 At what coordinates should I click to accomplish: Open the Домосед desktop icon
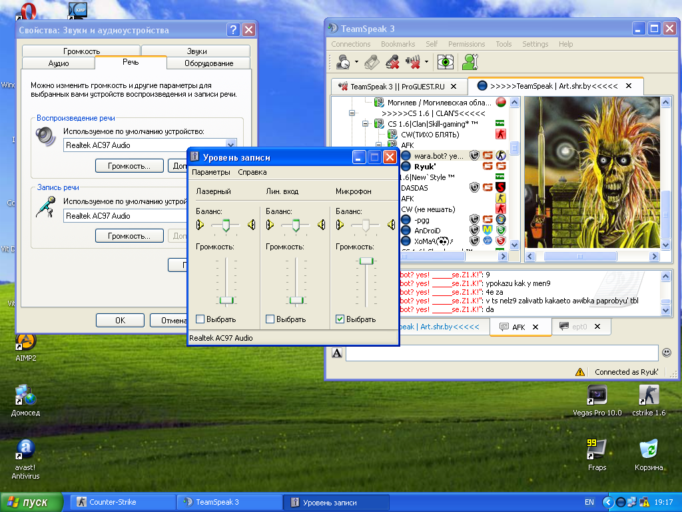(26, 401)
